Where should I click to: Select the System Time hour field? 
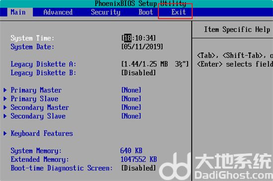tap(128, 38)
